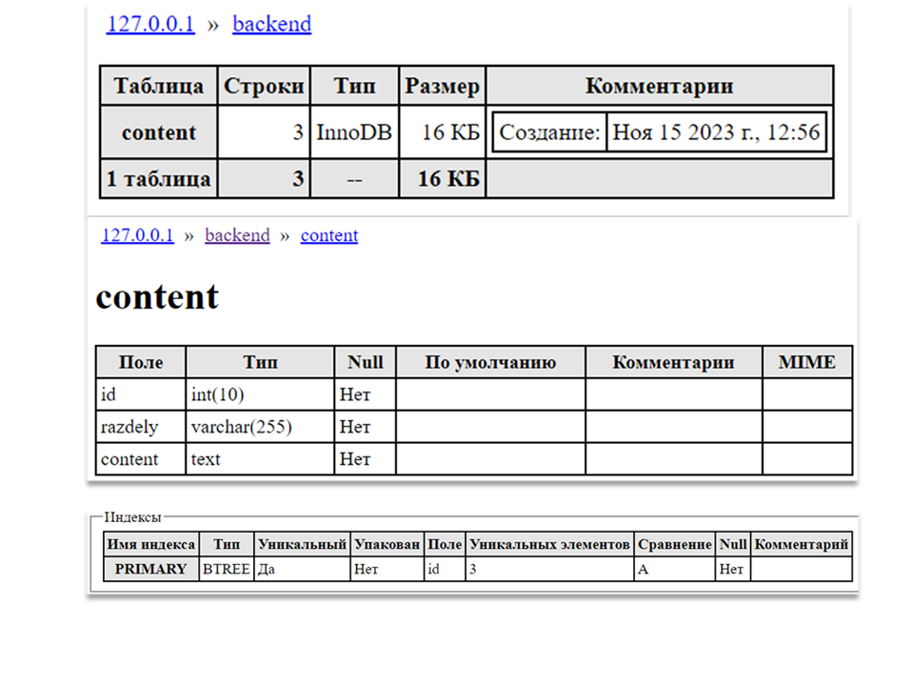Image resolution: width=914 pixels, height=686 pixels.
Task: Select the bold '16 КБ' total size cell
Action: [x=443, y=178]
